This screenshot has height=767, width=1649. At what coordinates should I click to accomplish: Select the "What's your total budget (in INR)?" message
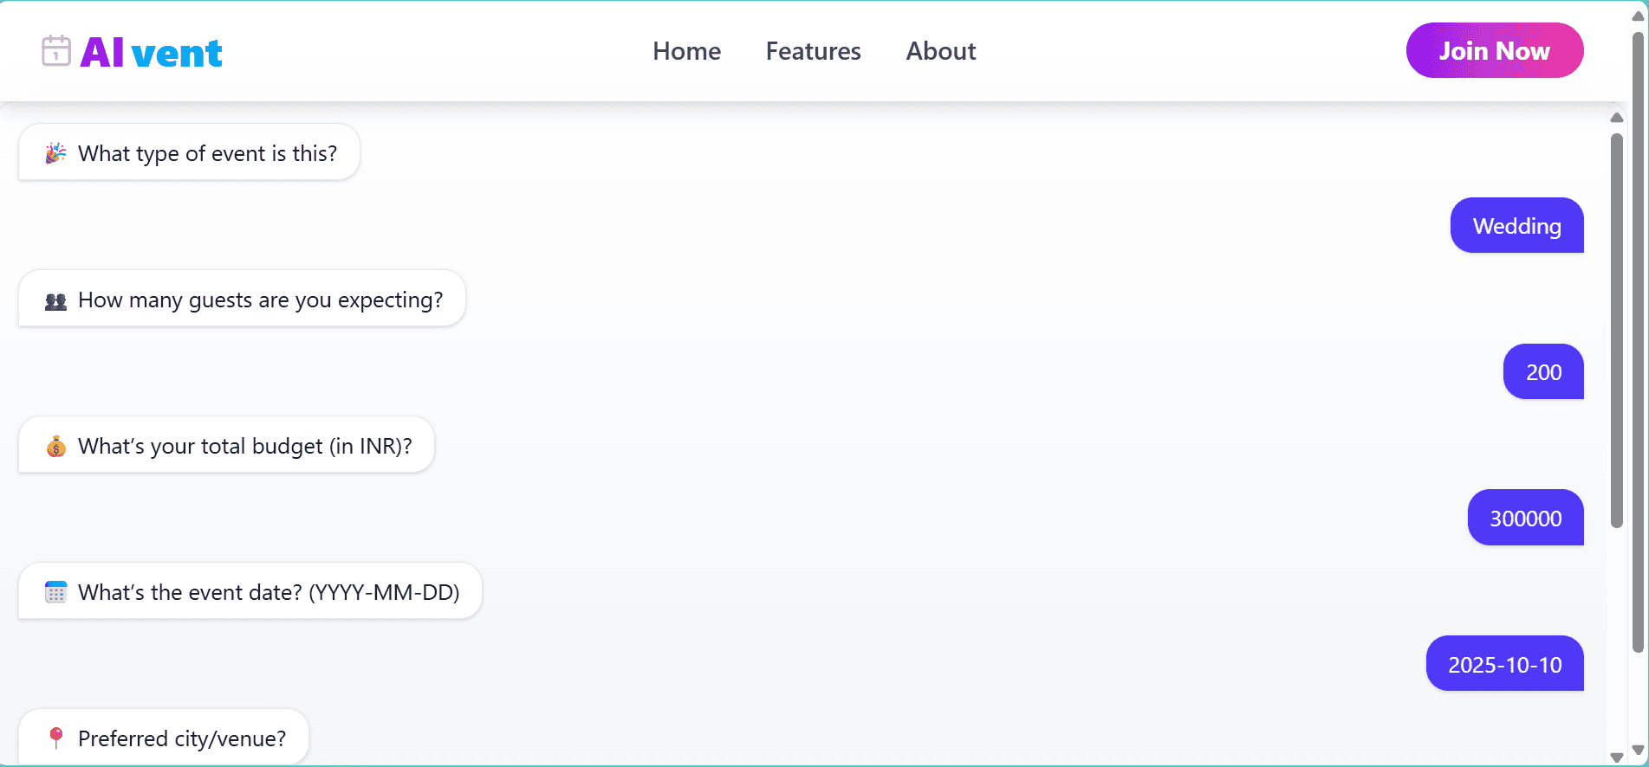[x=226, y=445]
